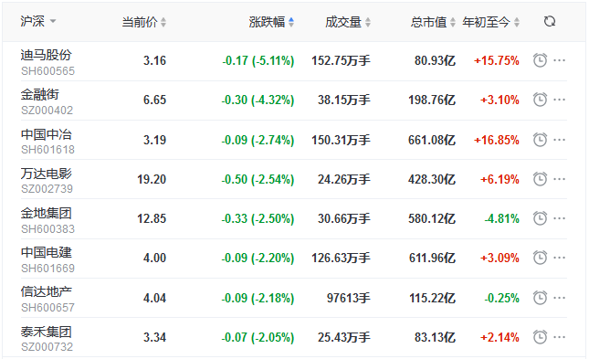Set price alert for 中国电建
The height and width of the screenshot is (359, 589).
(x=540, y=258)
